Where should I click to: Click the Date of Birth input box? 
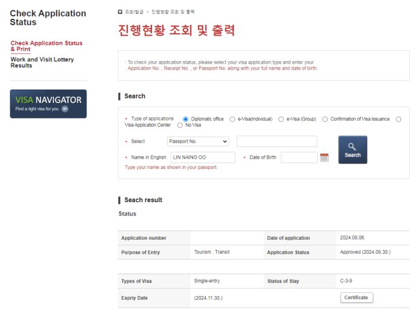299,157
